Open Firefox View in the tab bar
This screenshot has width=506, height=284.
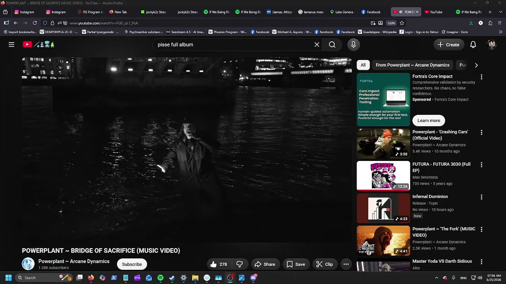tap(5, 12)
